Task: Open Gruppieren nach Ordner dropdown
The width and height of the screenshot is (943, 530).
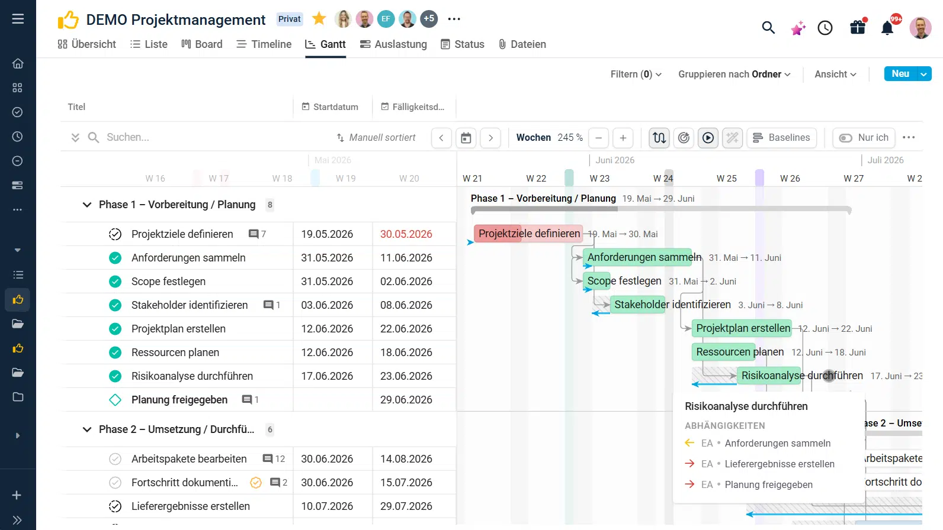Action: (734, 74)
